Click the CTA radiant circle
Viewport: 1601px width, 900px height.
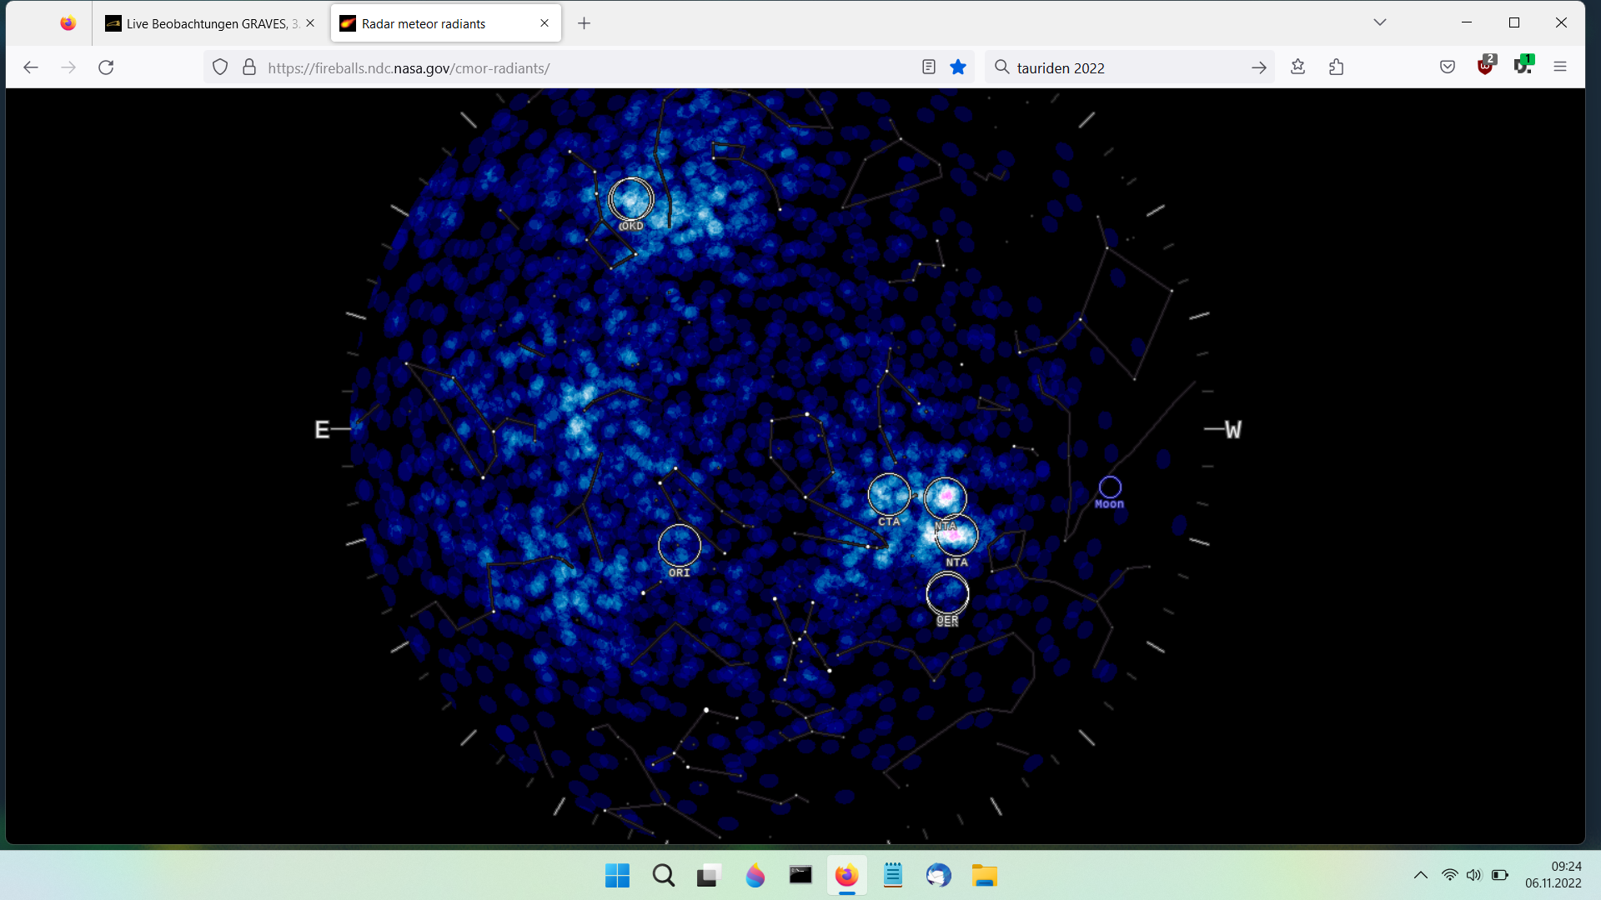click(889, 494)
